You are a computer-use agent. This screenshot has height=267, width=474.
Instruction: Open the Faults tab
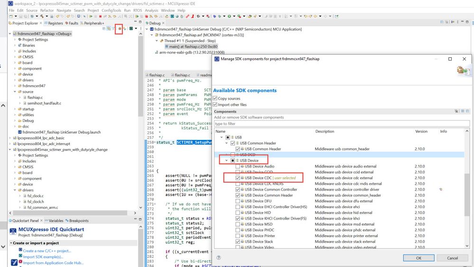click(x=72, y=23)
